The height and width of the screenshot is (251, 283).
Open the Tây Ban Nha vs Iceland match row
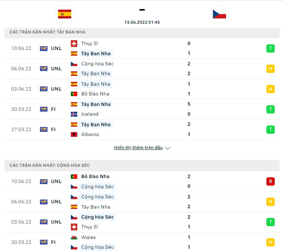[142, 109]
